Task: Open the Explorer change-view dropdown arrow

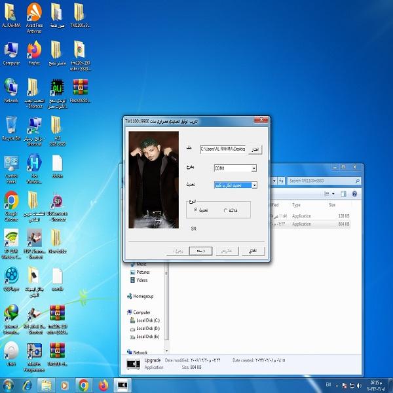Action: click(x=333, y=194)
